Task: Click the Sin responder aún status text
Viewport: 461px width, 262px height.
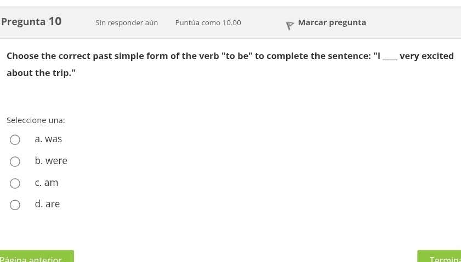Action: click(127, 23)
